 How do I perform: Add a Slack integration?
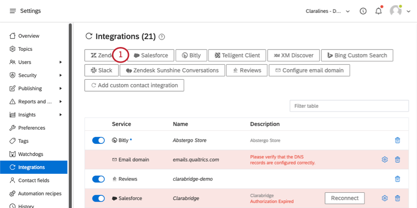(102, 70)
